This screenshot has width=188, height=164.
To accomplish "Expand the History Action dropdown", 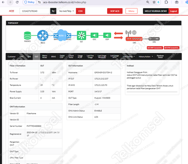I will pyautogui.click(x=146, y=57).
